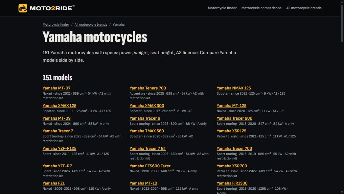The height and width of the screenshot is (194, 344).
Task: Open the Yamaha YZF-R125 model page
Action: coord(59,148)
